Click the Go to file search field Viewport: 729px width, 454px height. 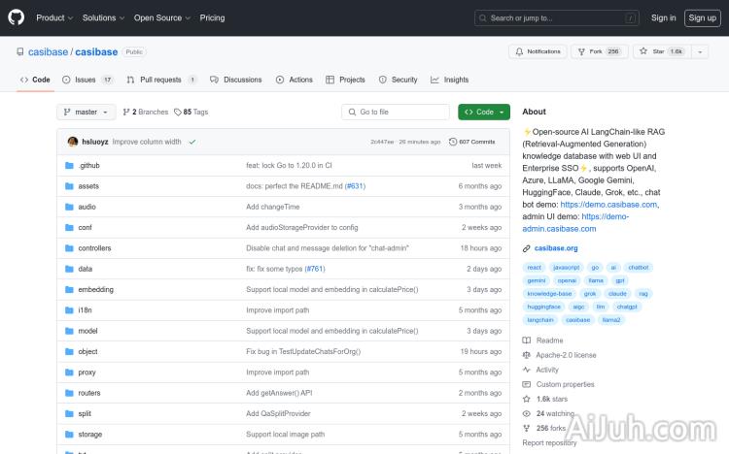click(397, 112)
